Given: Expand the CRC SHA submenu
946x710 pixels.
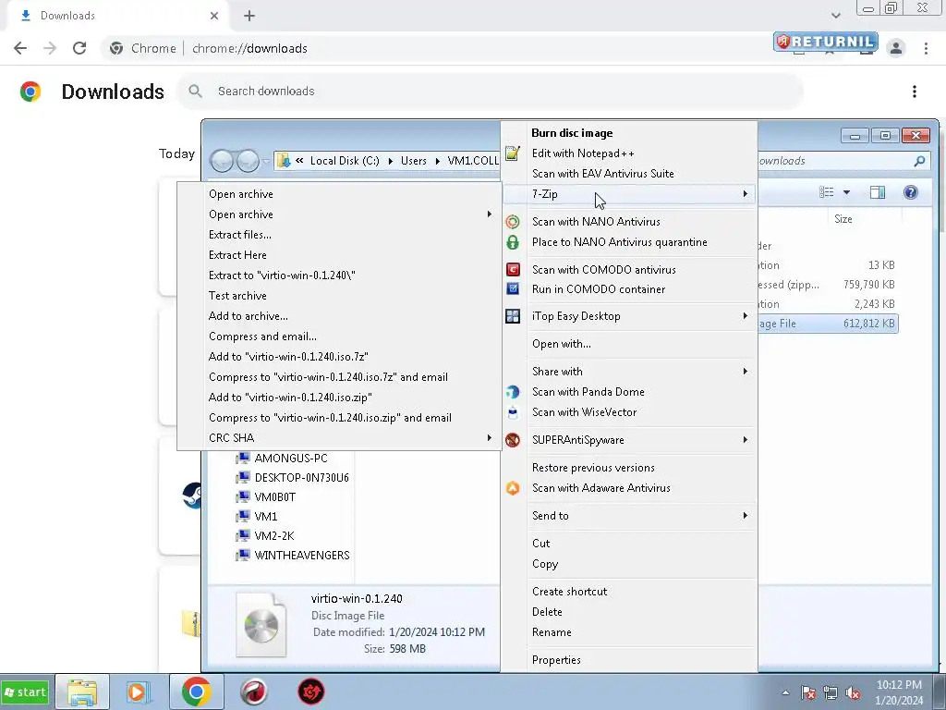Looking at the screenshot, I should click(x=490, y=437).
